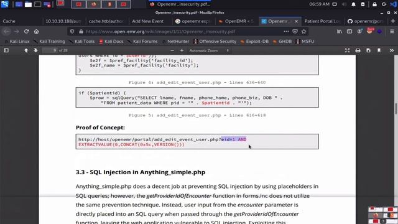
Task: Bookmark this page with the star
Action: (x=304, y=32)
